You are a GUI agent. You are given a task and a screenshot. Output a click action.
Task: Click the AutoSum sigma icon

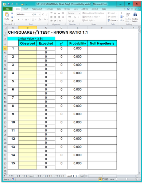click(x=121, y=13)
